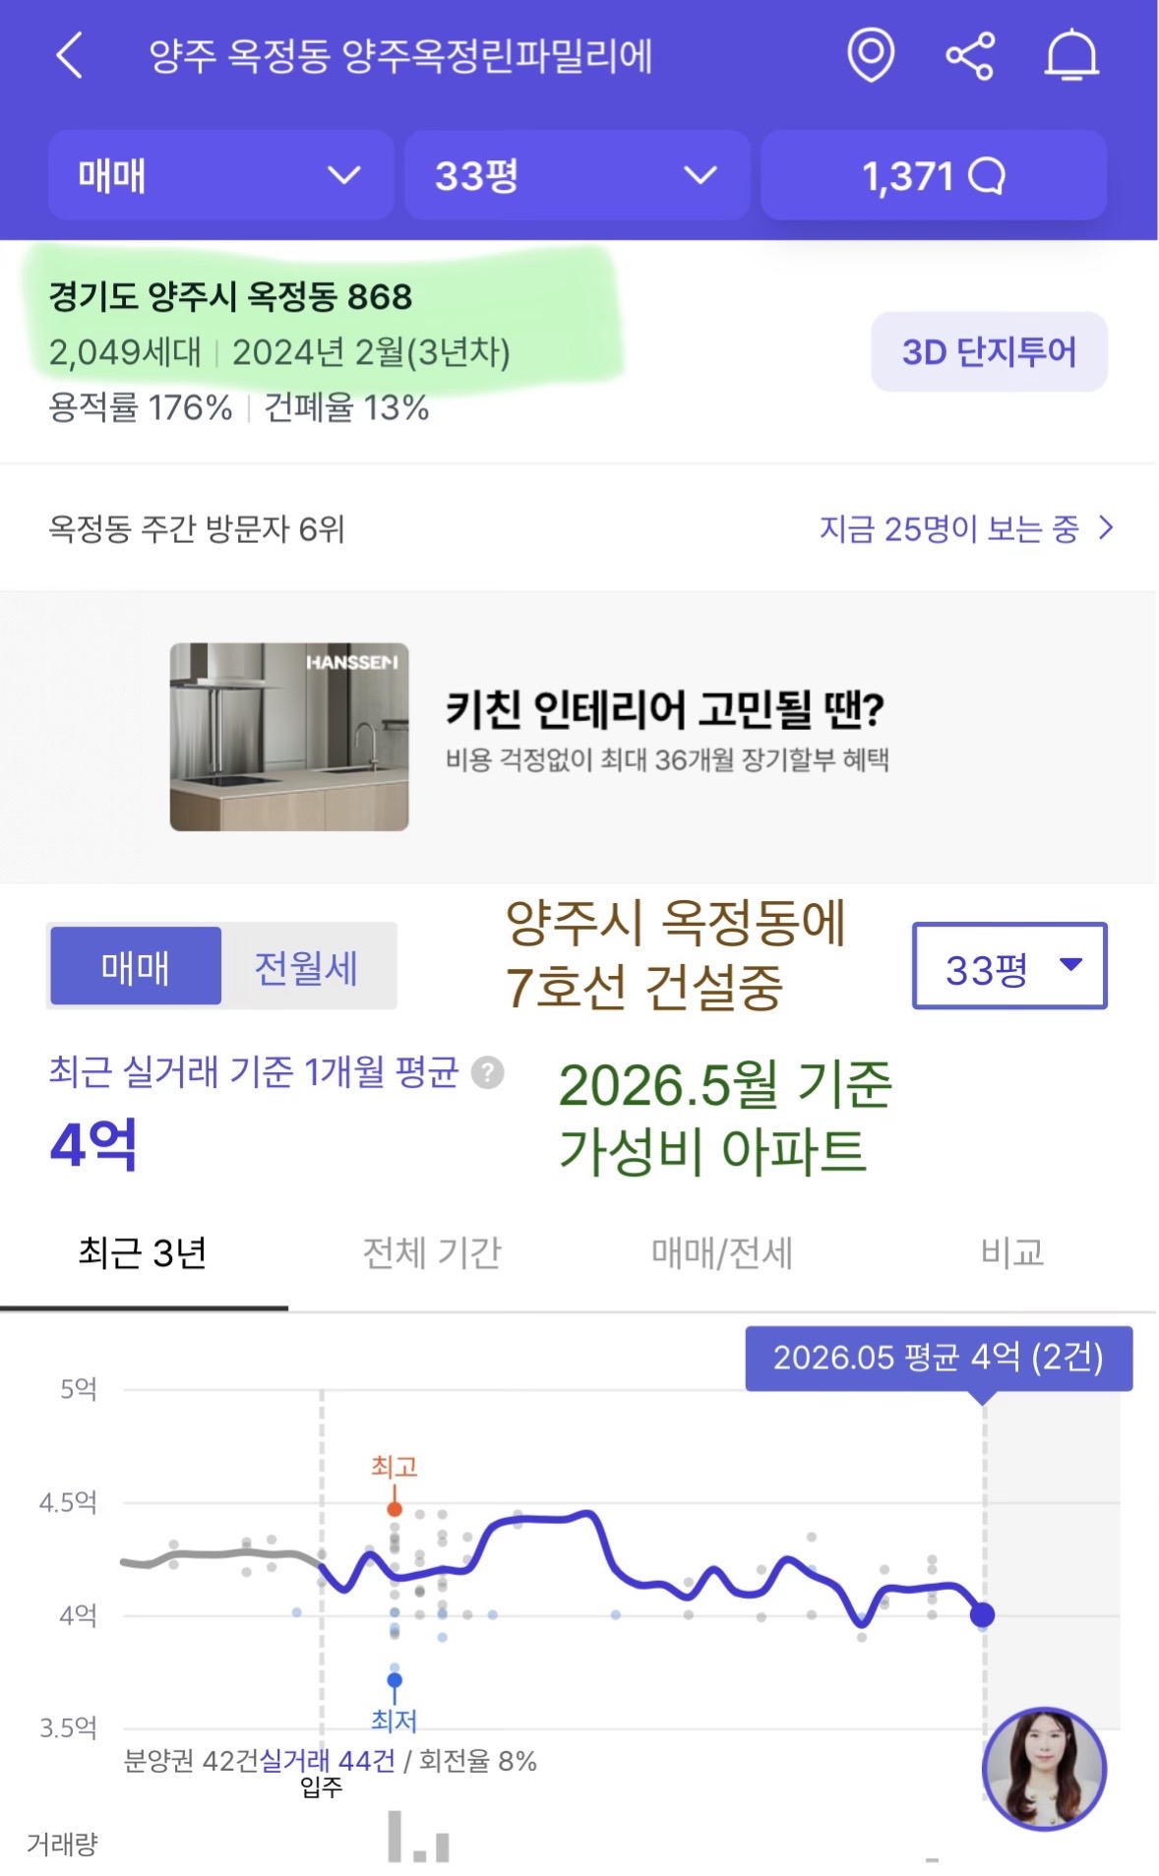Open the outlined 33평 size selector
This screenshot has height=1876, width=1159.
[1010, 966]
